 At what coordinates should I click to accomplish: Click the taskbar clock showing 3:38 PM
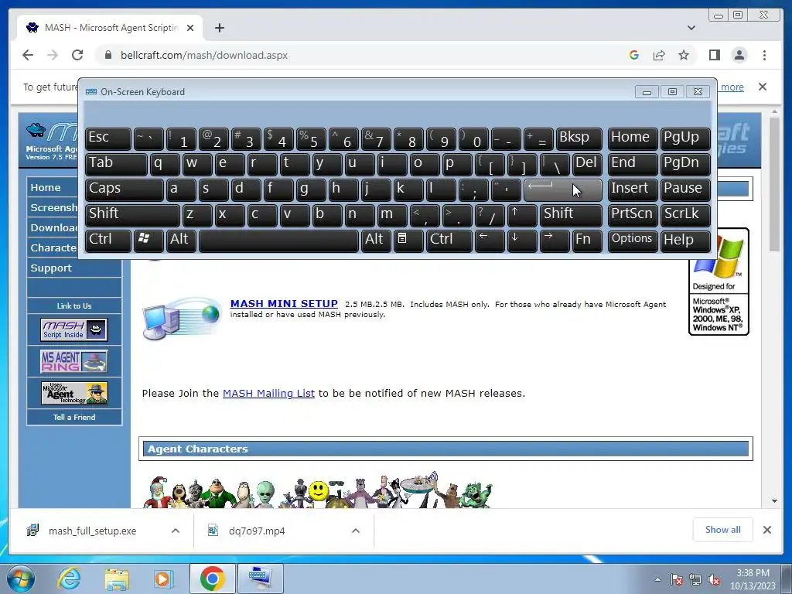point(752,579)
